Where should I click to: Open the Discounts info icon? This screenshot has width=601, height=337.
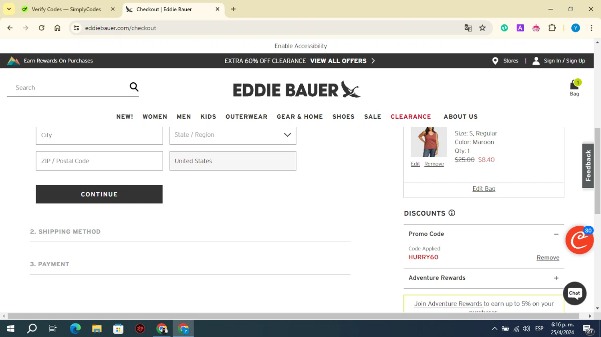(x=452, y=213)
